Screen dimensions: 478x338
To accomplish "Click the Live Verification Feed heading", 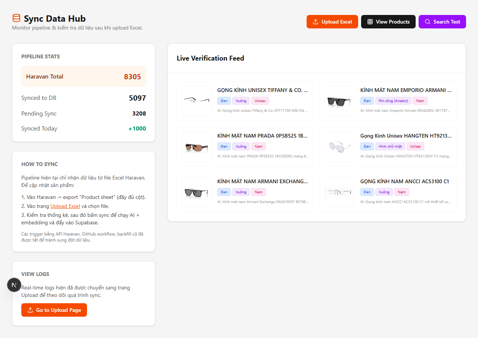I will [x=210, y=58].
